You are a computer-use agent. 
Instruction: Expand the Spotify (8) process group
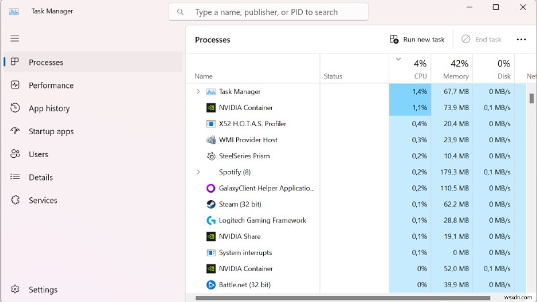point(198,172)
